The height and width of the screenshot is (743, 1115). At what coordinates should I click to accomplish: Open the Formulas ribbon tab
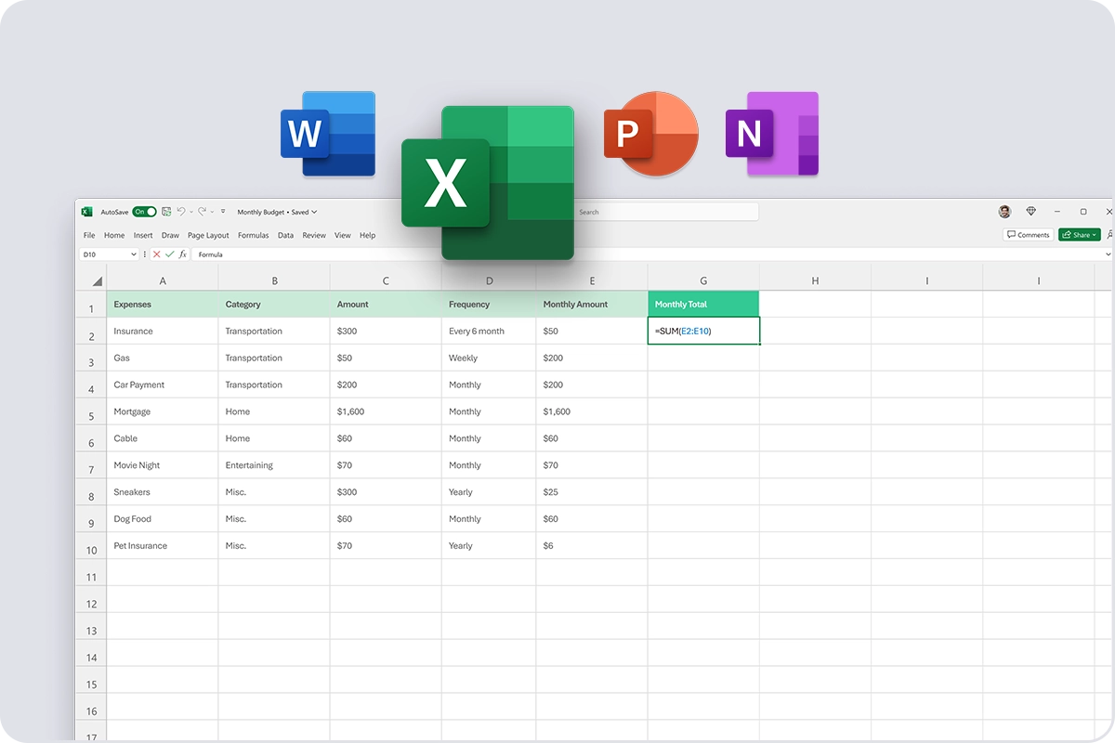(253, 236)
